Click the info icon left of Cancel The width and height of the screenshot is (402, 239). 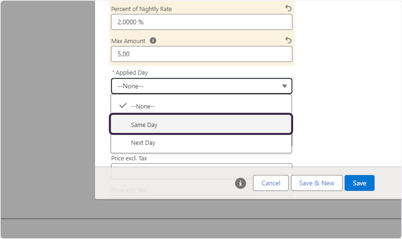coord(240,183)
